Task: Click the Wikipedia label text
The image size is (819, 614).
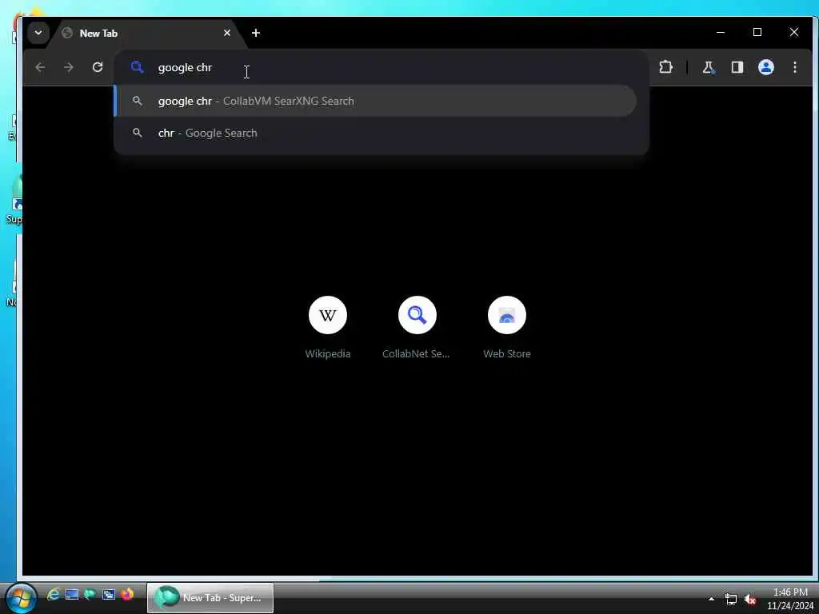Action: coord(327,353)
